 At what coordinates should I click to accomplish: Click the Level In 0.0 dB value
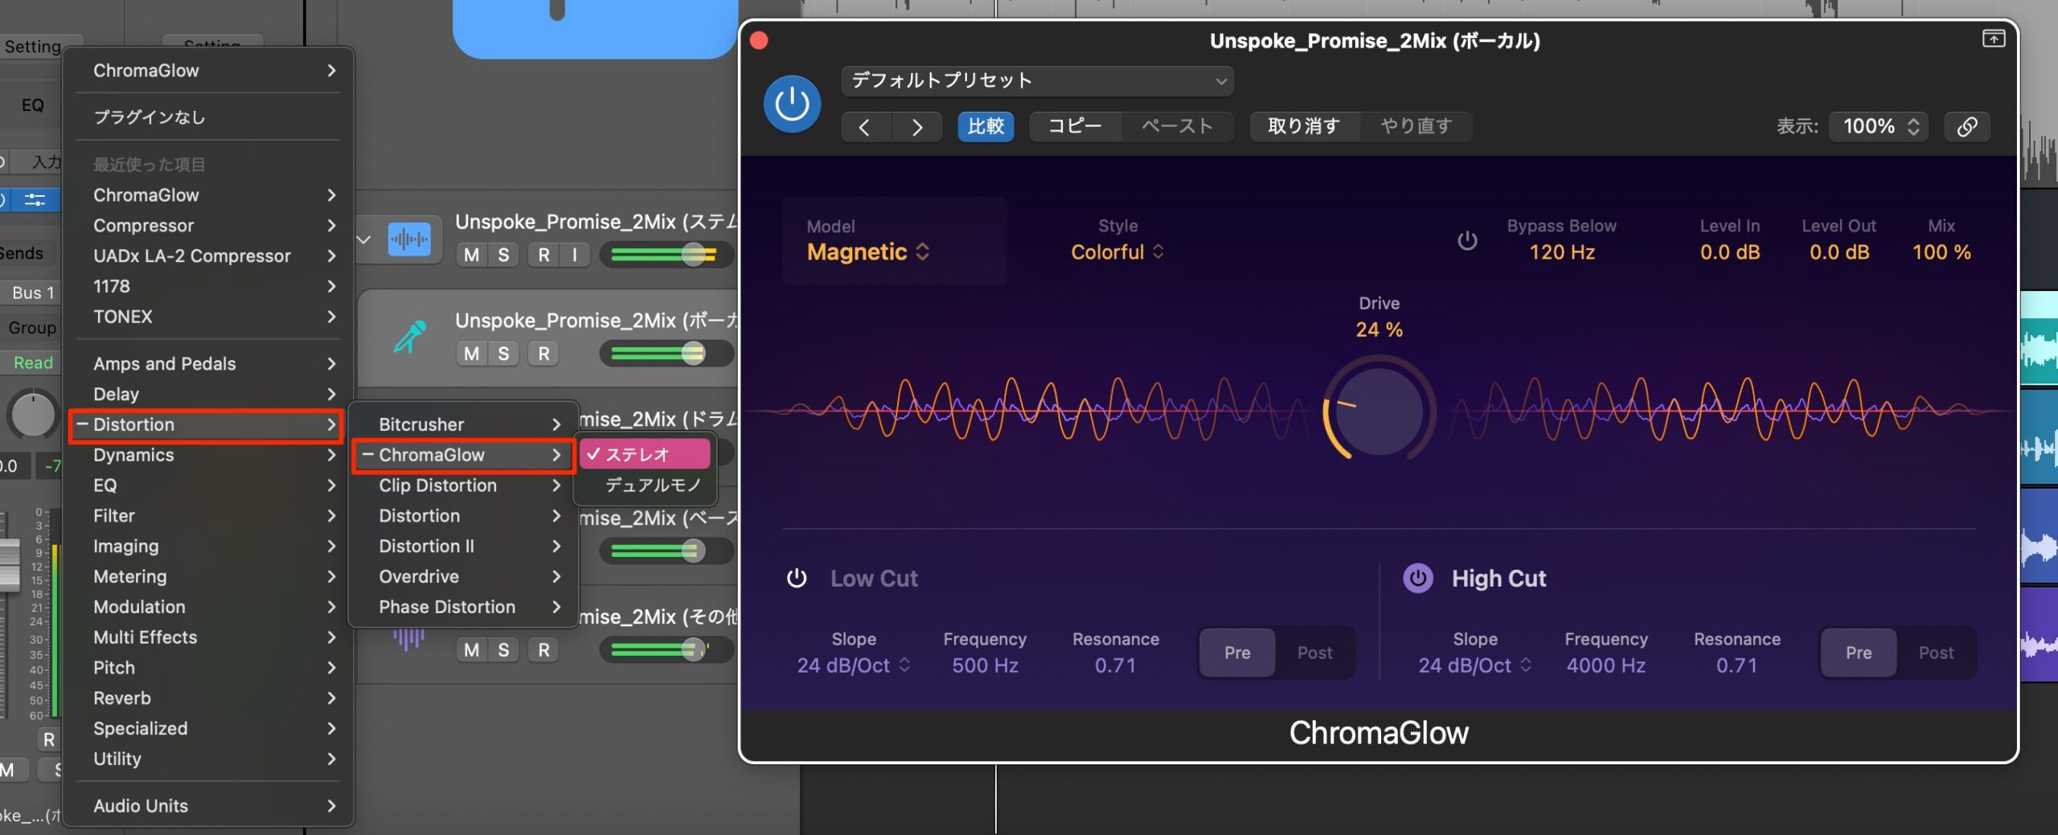pyautogui.click(x=1730, y=252)
